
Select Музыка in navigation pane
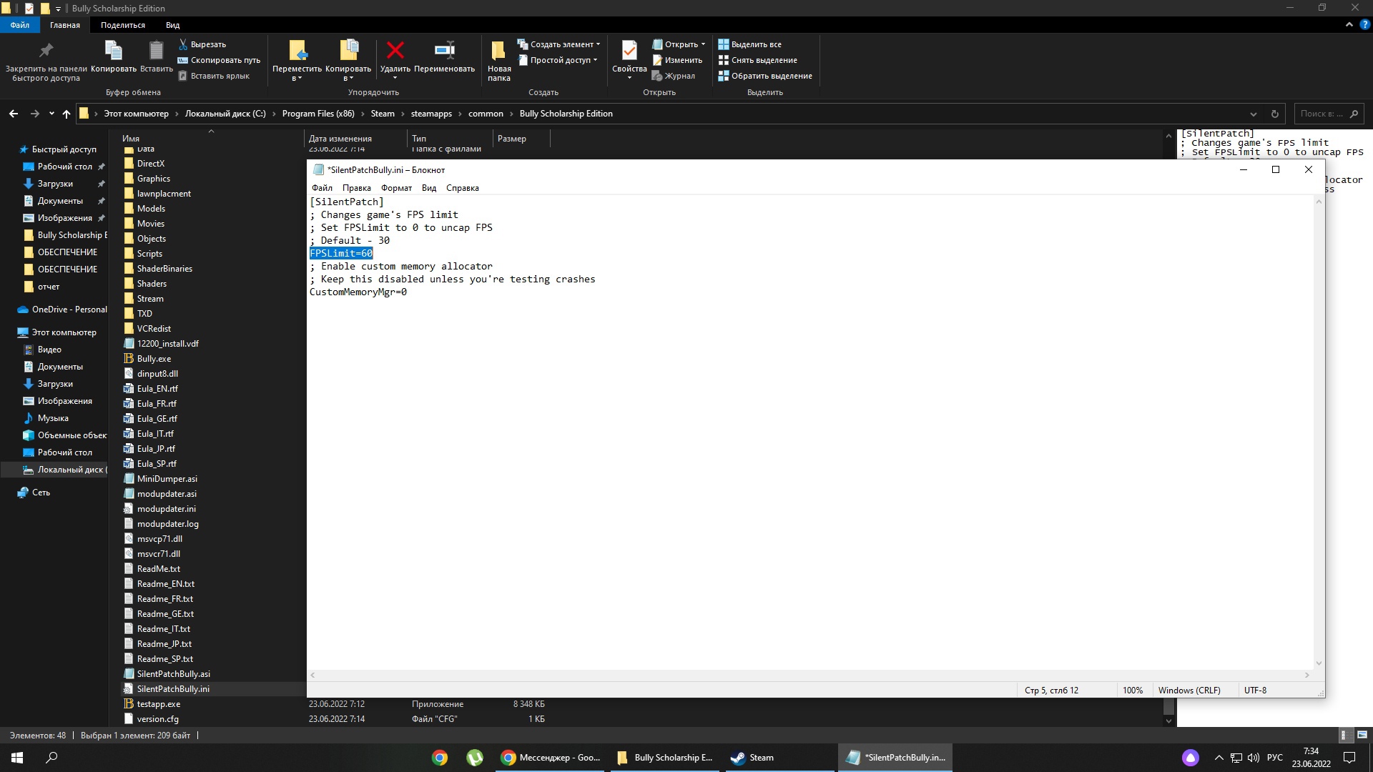tap(53, 418)
